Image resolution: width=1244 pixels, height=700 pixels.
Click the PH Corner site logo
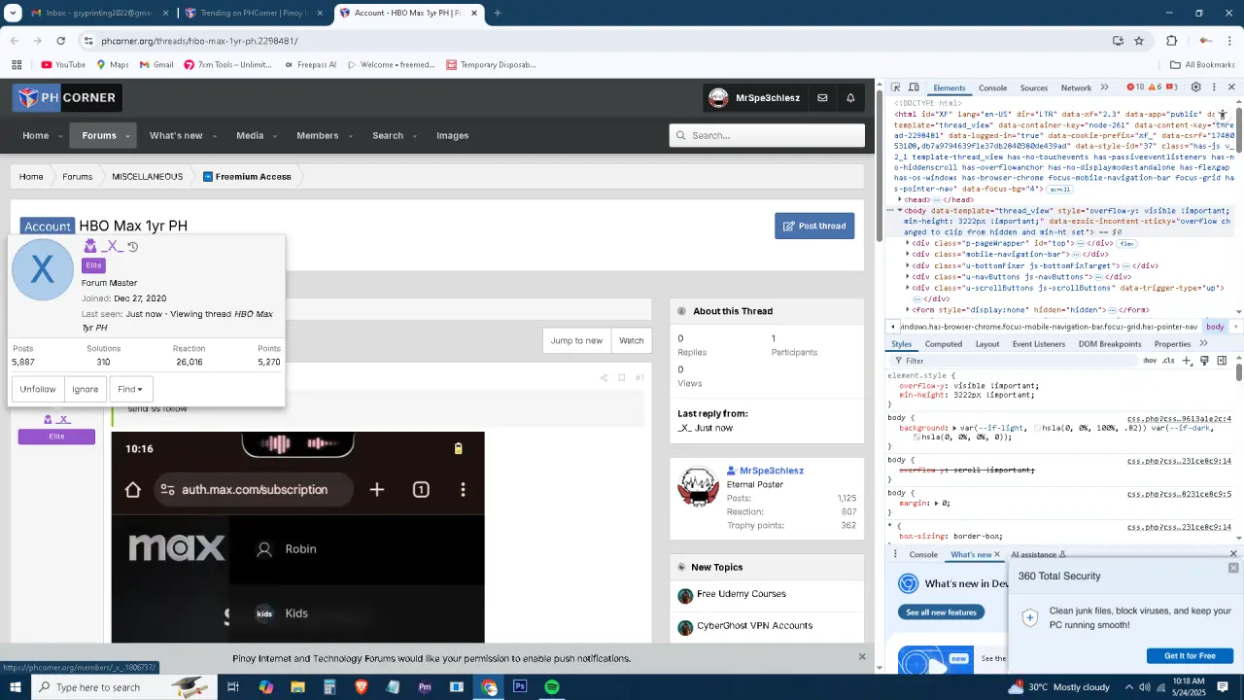(67, 98)
